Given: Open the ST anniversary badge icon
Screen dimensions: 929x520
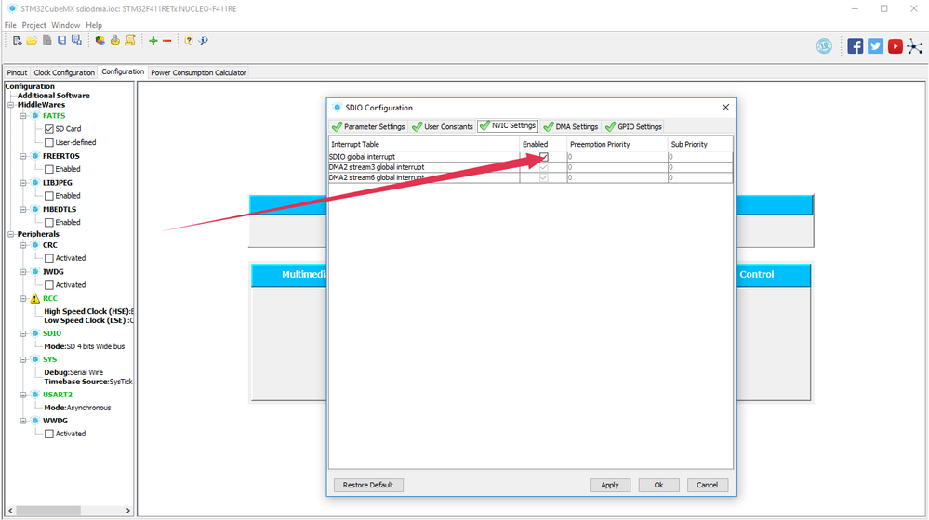Looking at the screenshot, I should coord(824,46).
